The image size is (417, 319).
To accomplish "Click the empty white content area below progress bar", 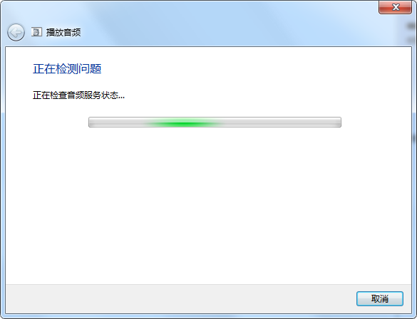I will pos(208,204).
